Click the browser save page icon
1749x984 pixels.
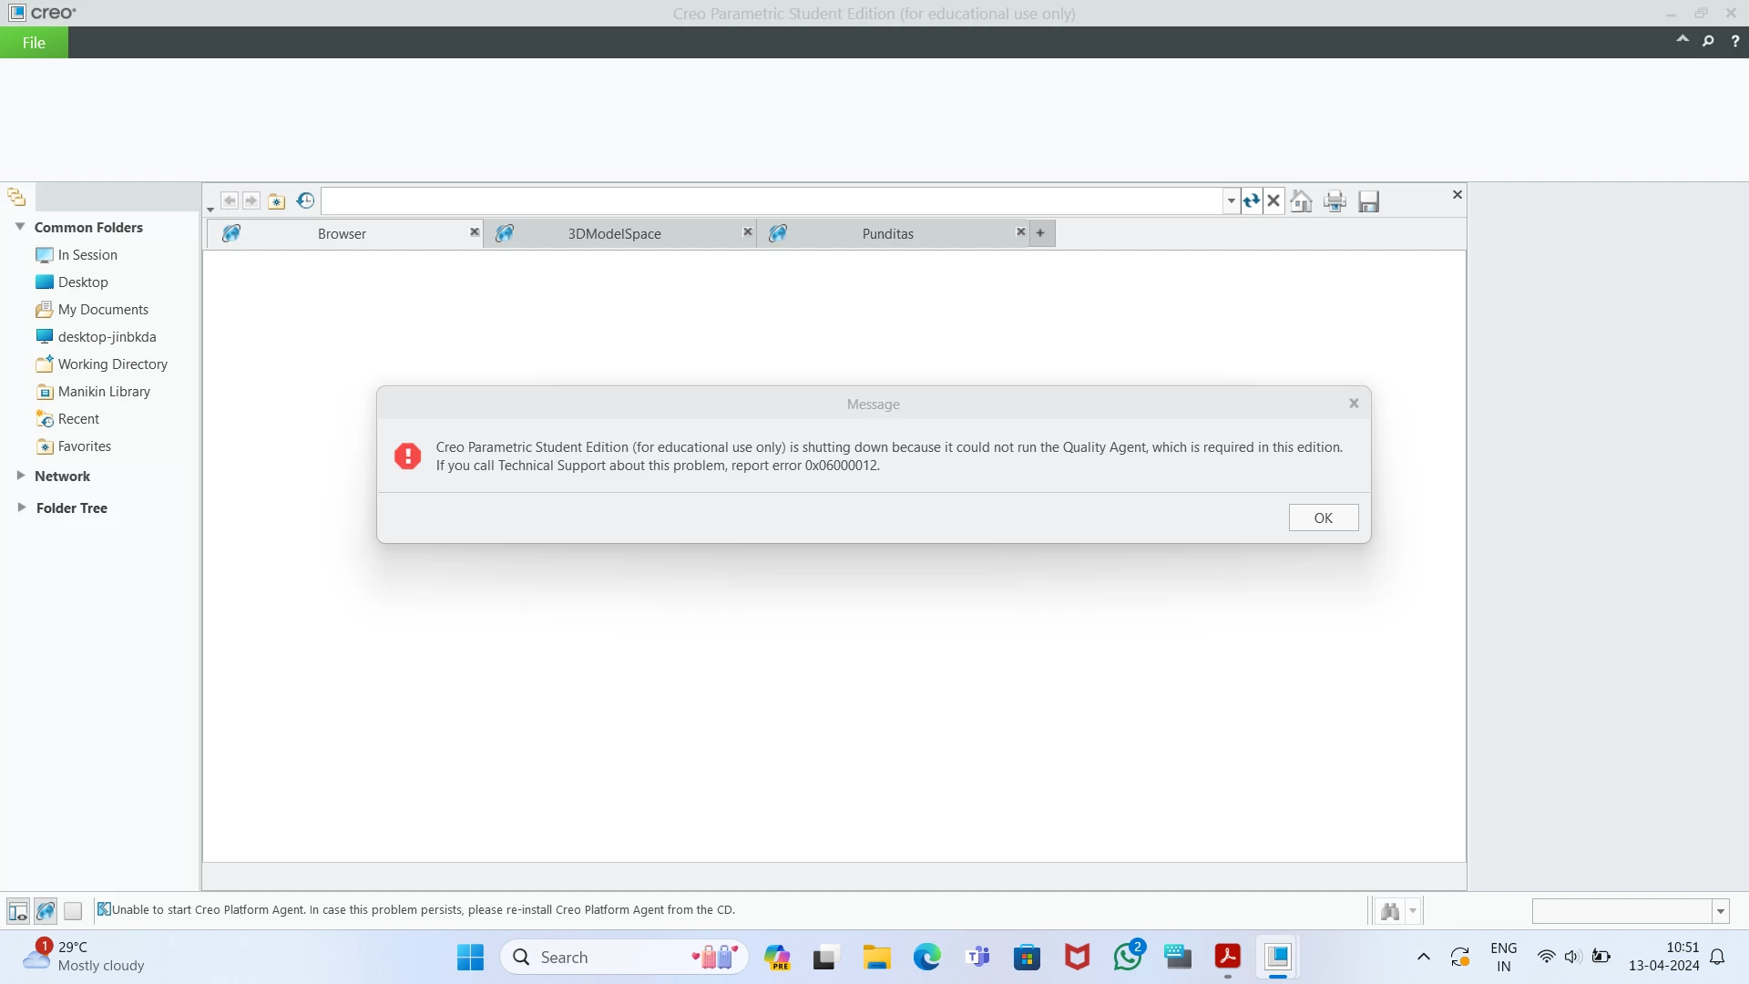pos(1368,201)
